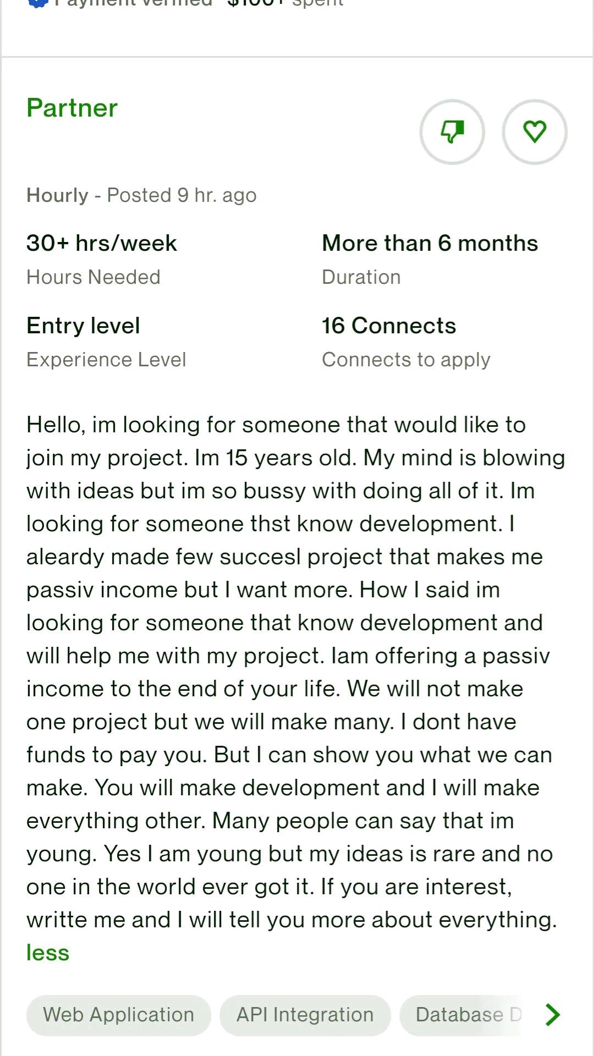Tap the Experience Level label
The width and height of the screenshot is (594, 1056).
point(106,360)
